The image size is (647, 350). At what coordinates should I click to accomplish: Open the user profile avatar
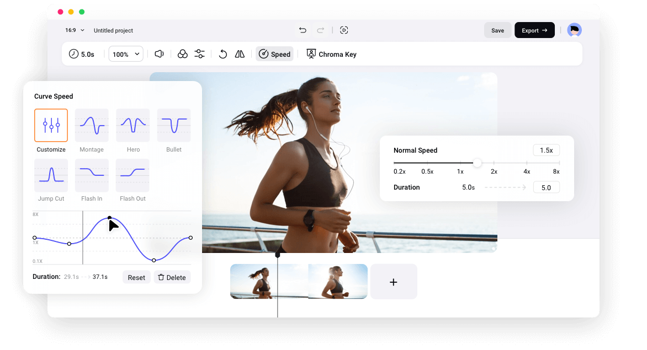574,30
